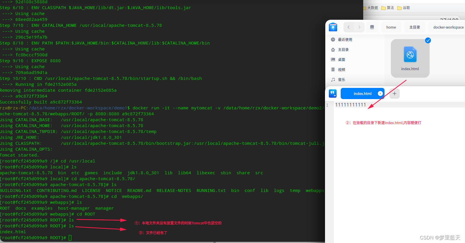Click the home icon in the sidebar

[x=333, y=50]
